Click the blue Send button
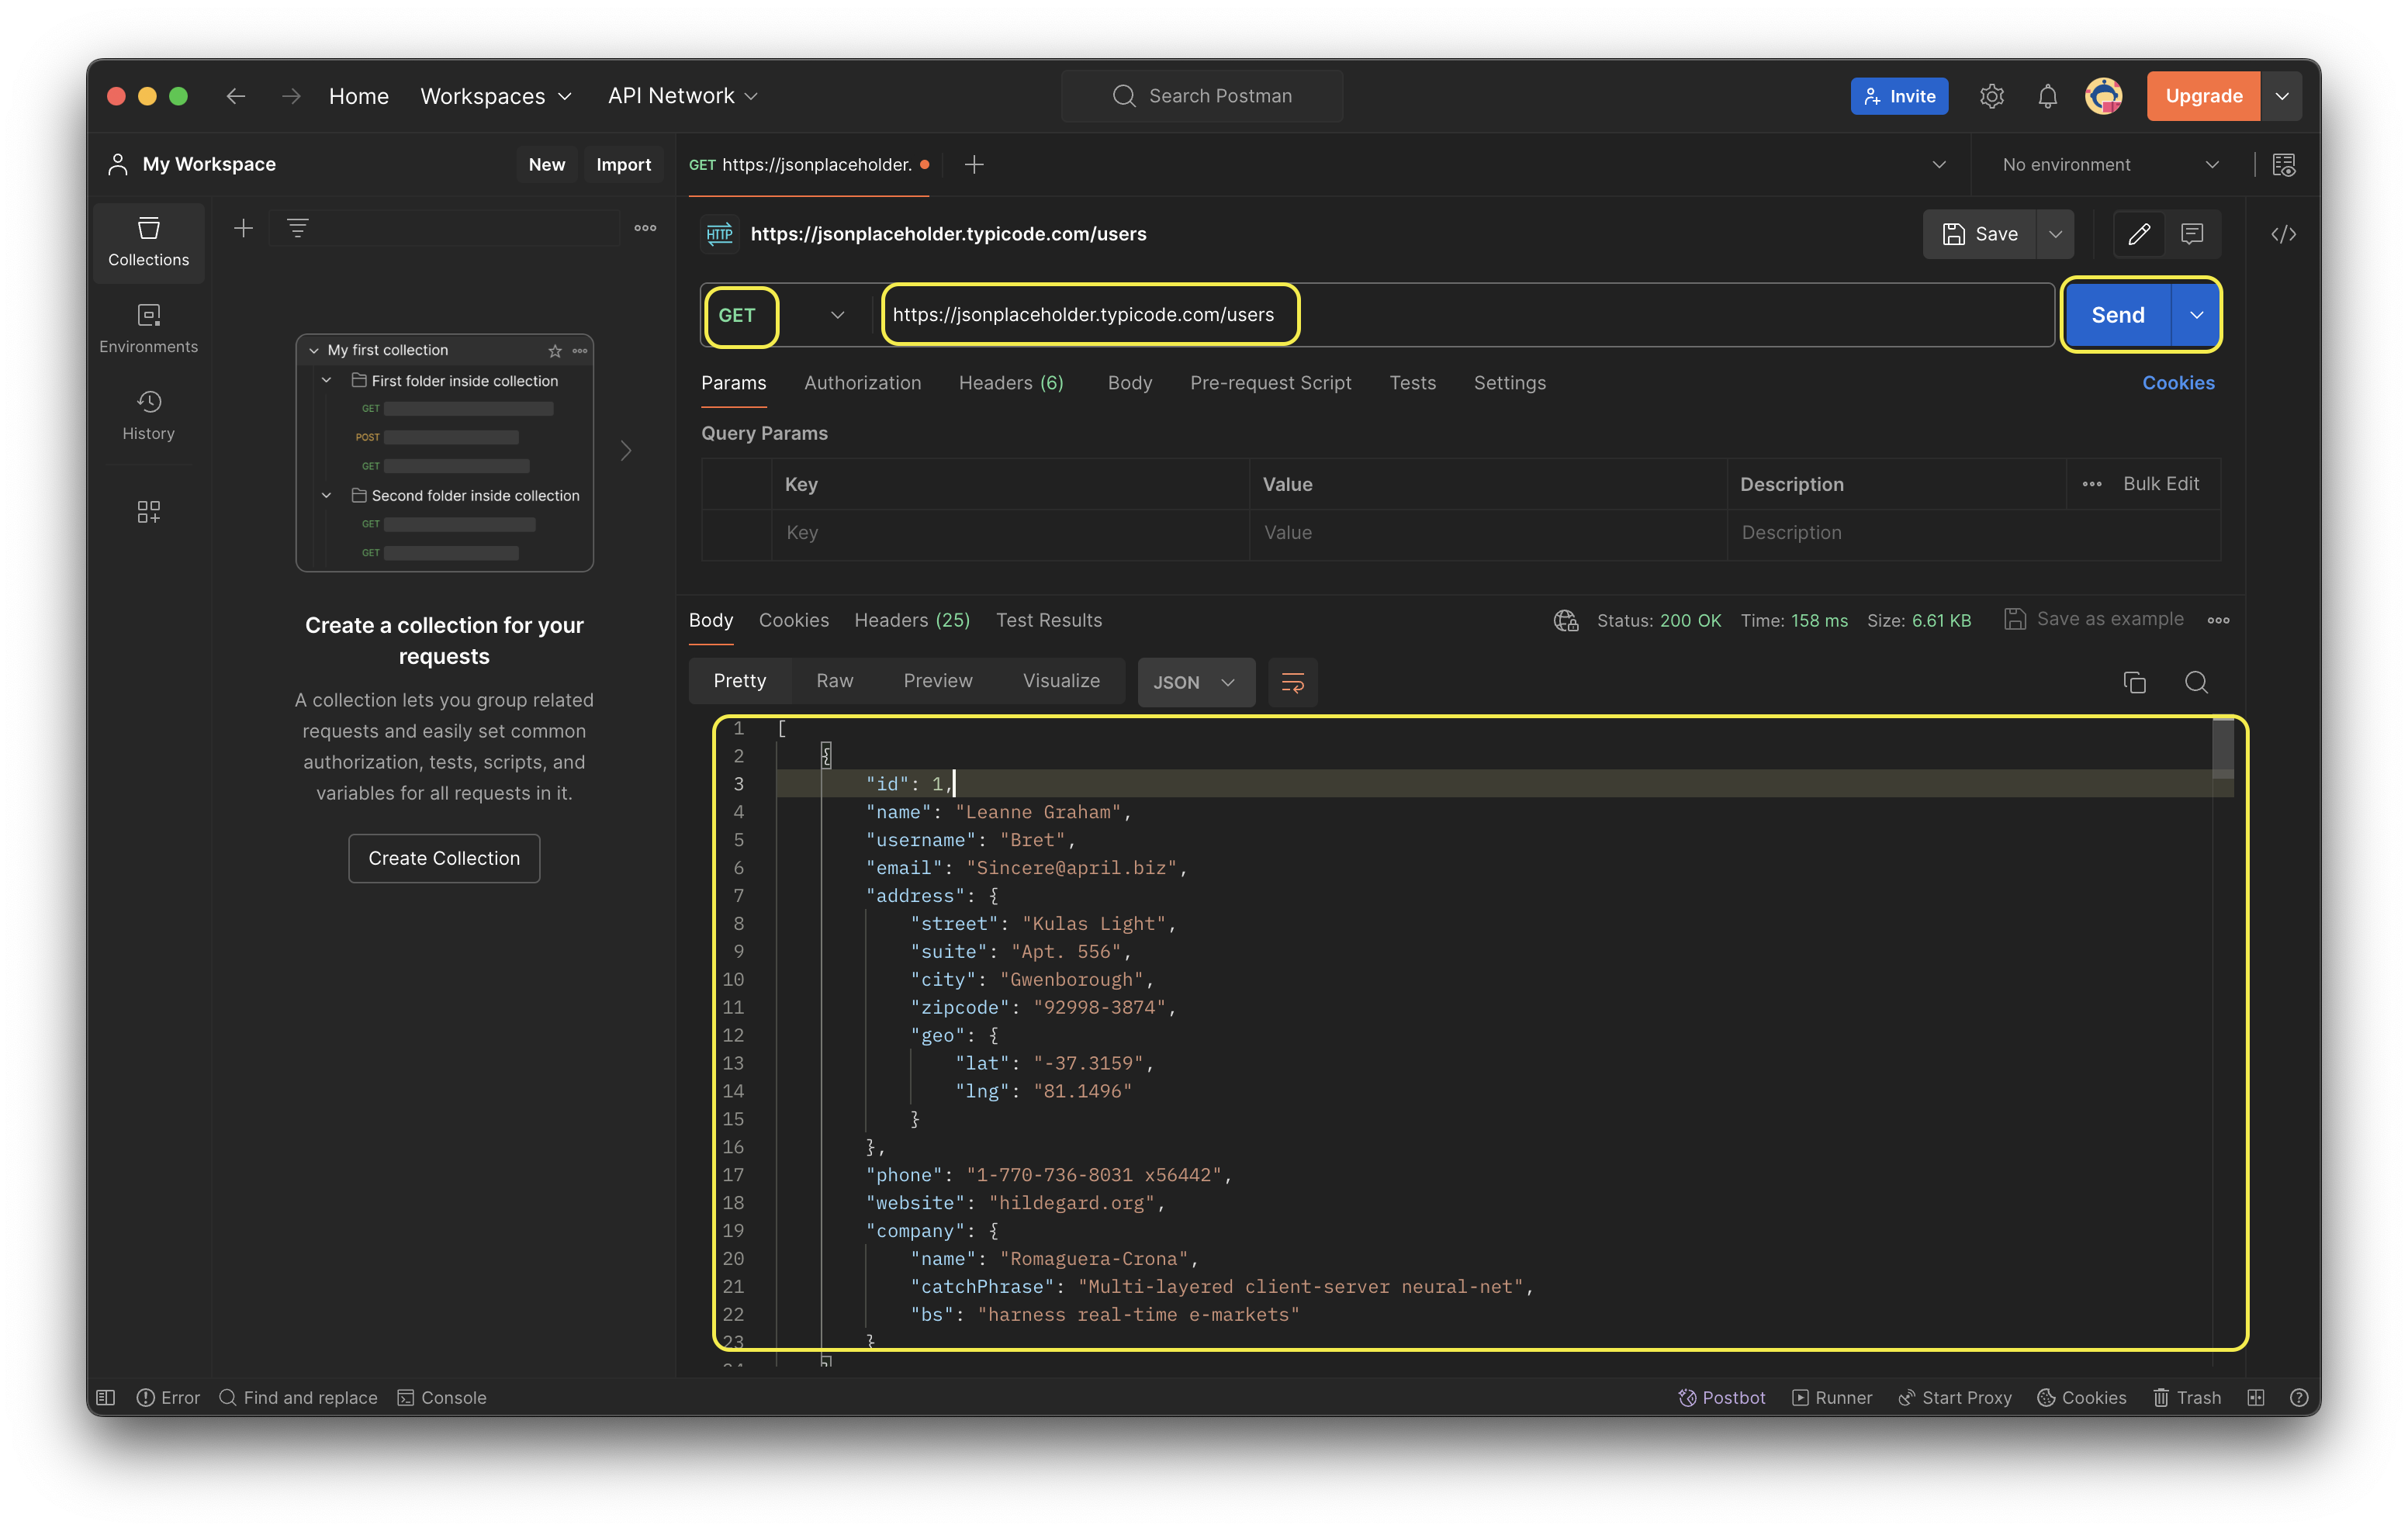 point(2117,315)
